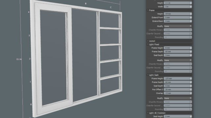Click the 'B' column label above the window model

(86, 4)
